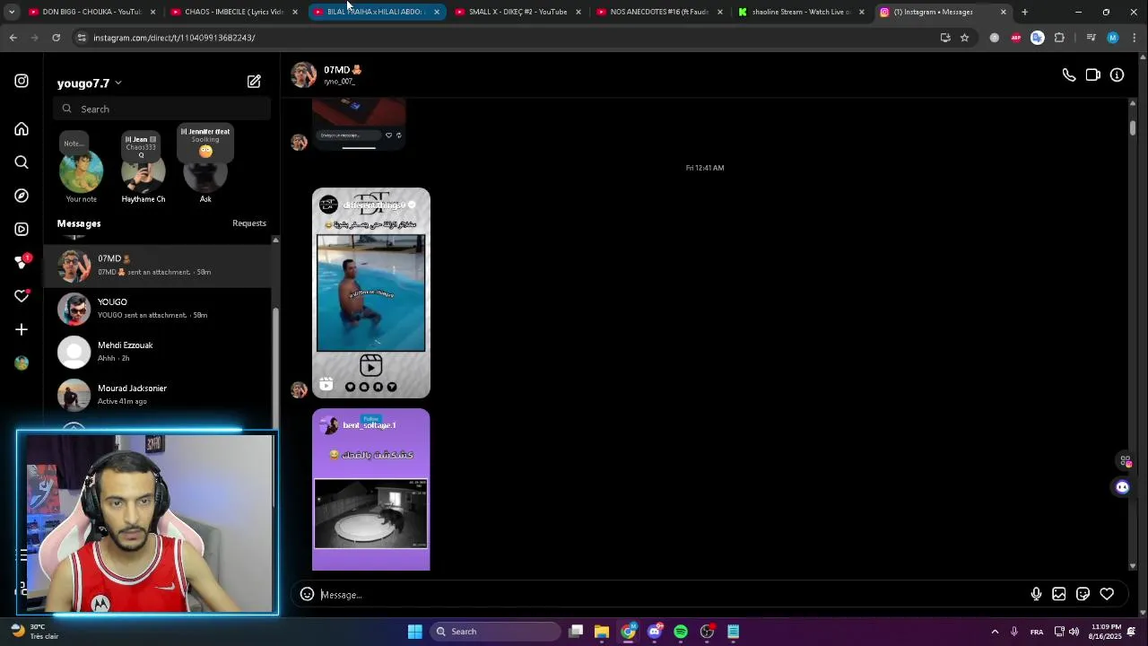
Task: Open Explore compass icon in sidebar
Action: coord(22,196)
